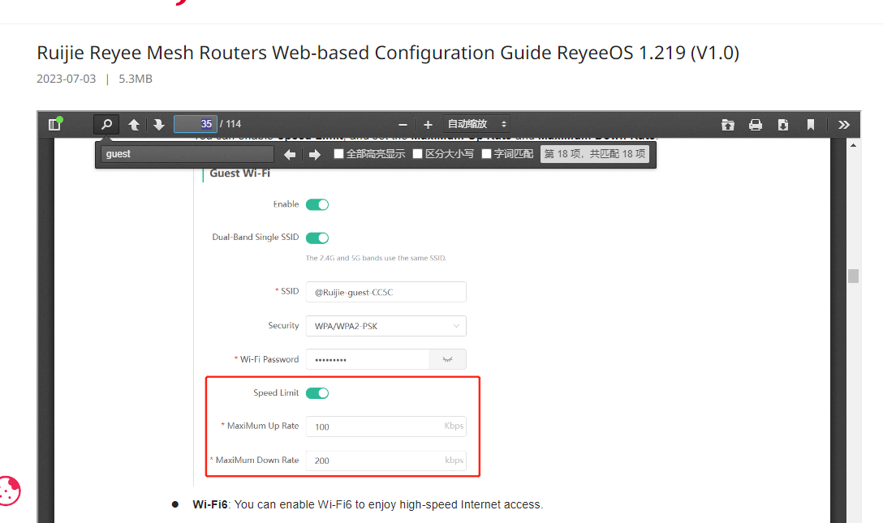
Task: Toggle the Dual-Band Single SSID switch
Action: click(x=317, y=238)
